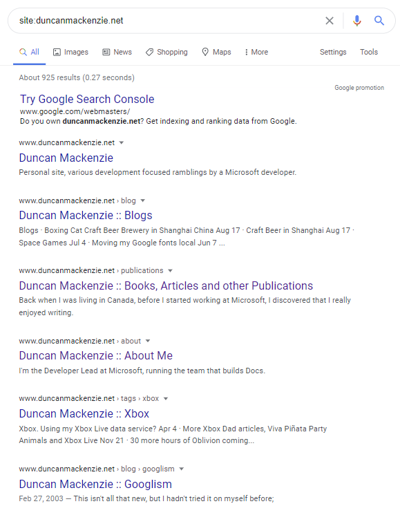
Task: Open Duncan Mackenzie :: About Me result
Action: [96, 355]
